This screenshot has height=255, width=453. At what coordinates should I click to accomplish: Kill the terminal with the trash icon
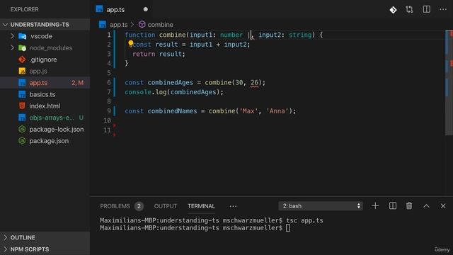pos(409,206)
